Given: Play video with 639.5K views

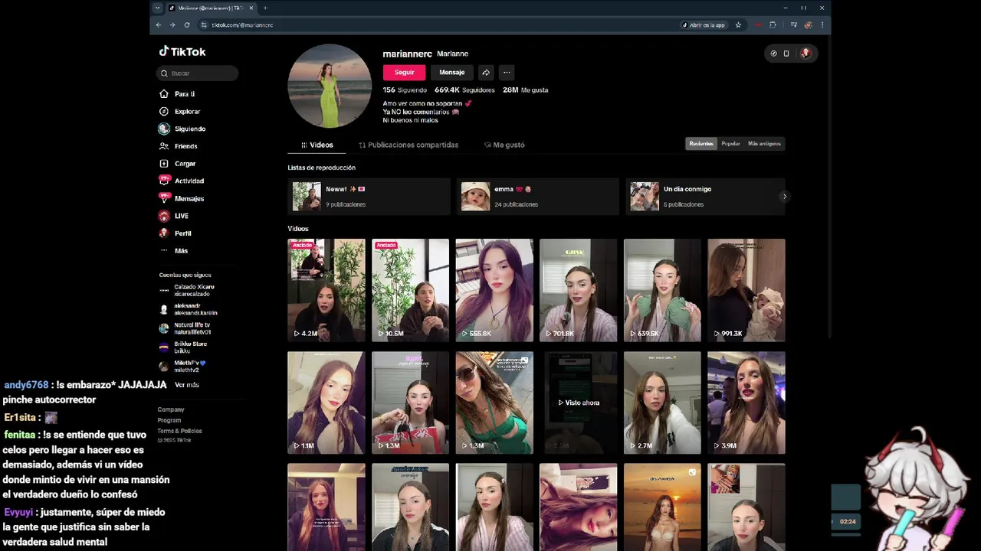Looking at the screenshot, I should [662, 290].
